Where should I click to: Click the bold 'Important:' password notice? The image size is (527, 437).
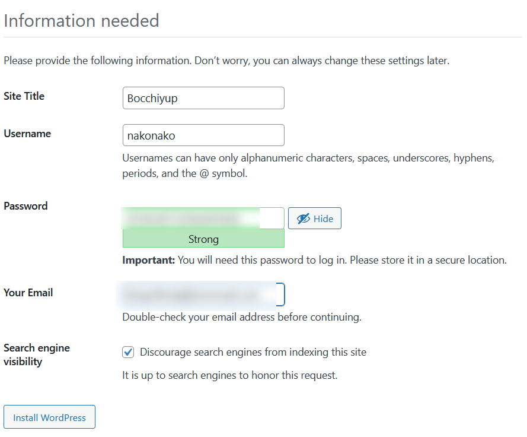point(148,260)
